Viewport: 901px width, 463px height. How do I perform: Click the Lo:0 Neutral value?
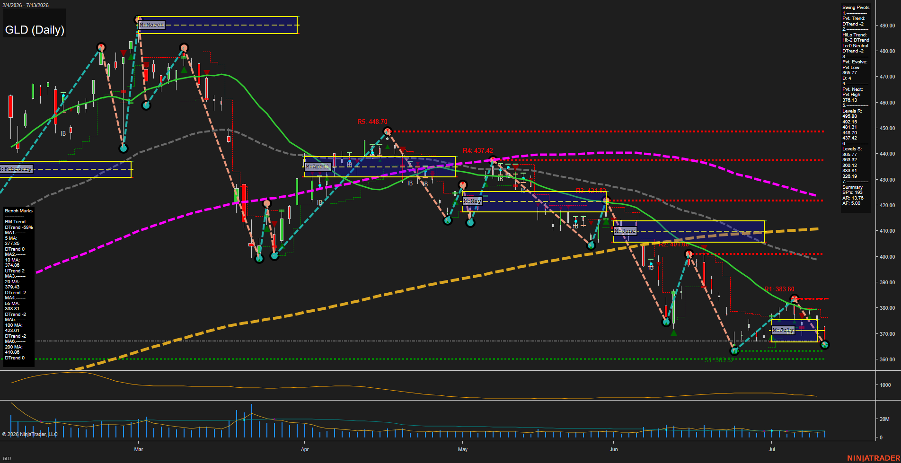point(855,46)
